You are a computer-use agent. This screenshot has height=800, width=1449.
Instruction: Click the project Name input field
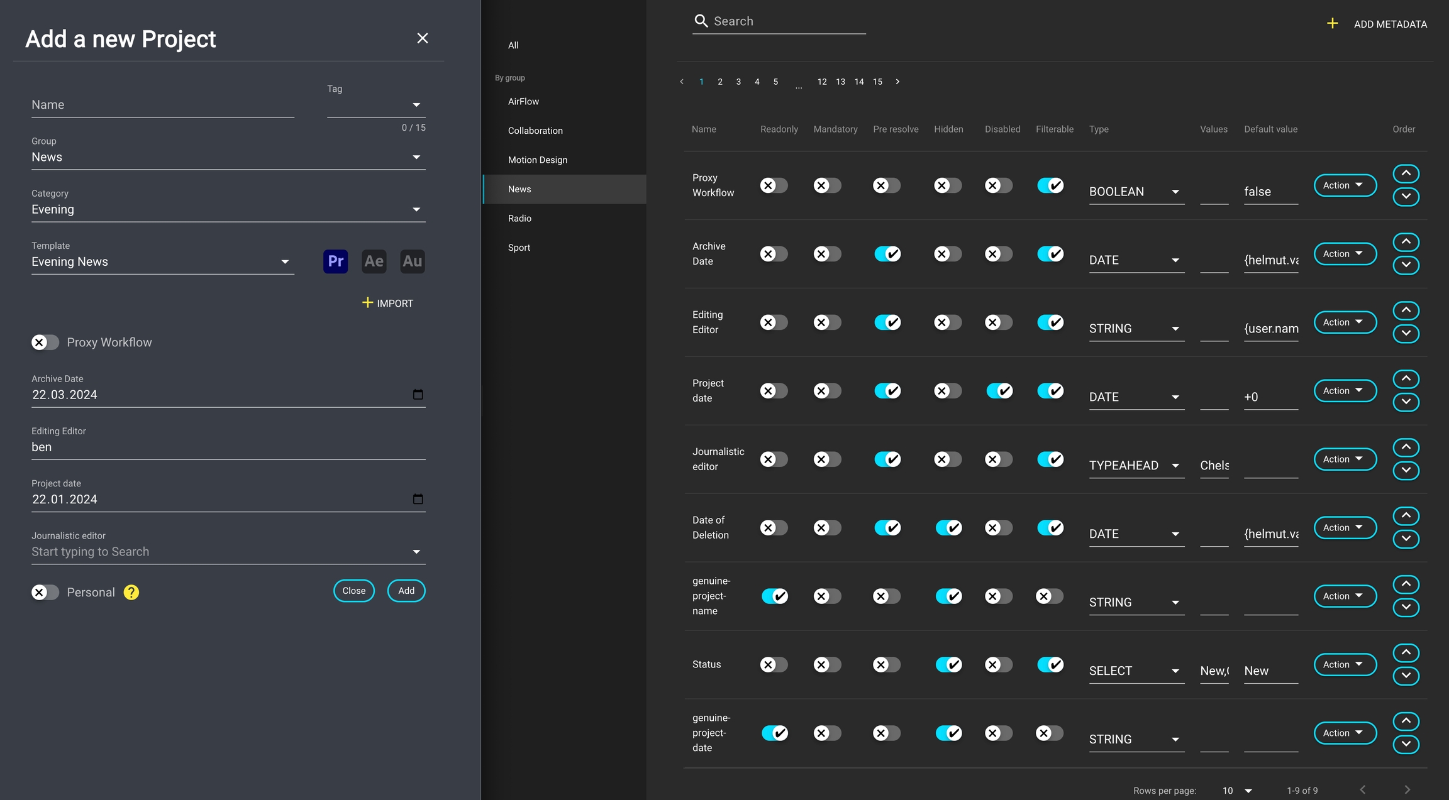pos(162,105)
